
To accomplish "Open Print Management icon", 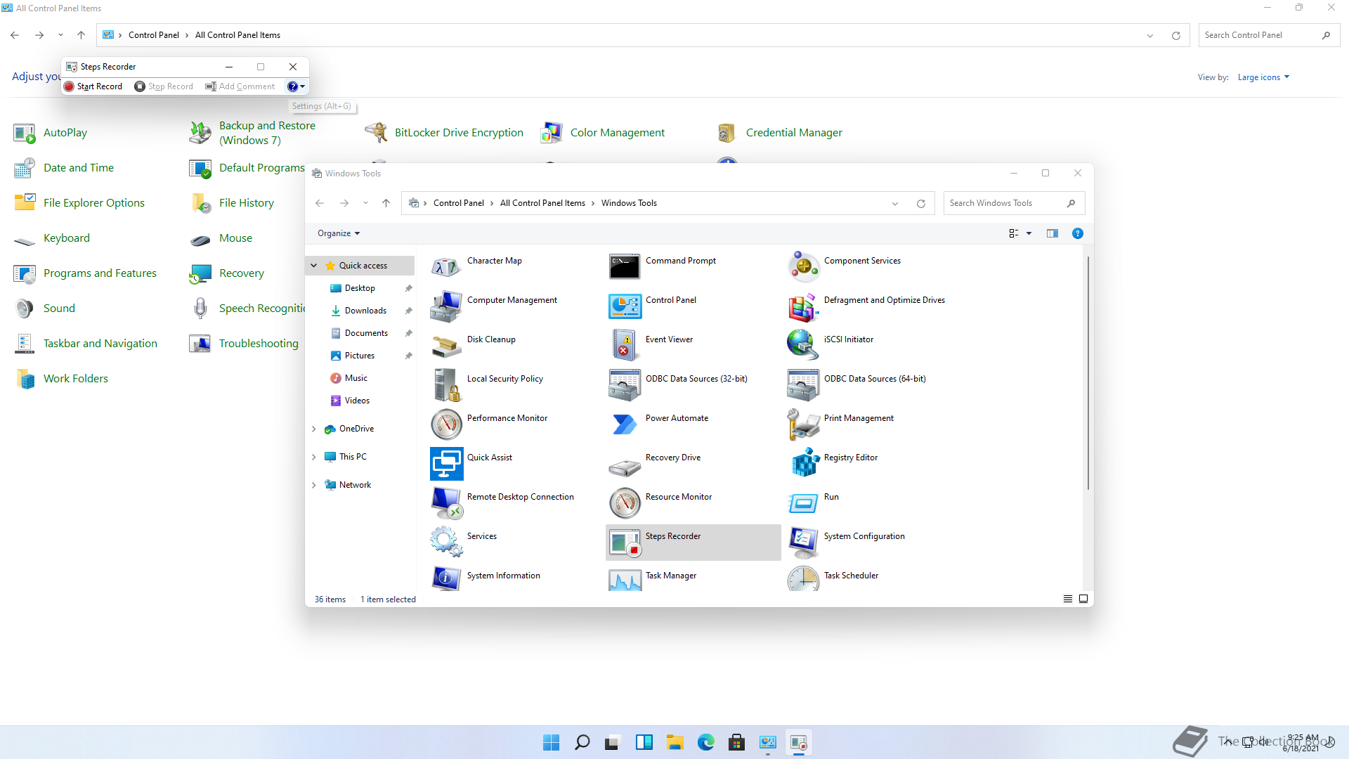I will tap(803, 424).
